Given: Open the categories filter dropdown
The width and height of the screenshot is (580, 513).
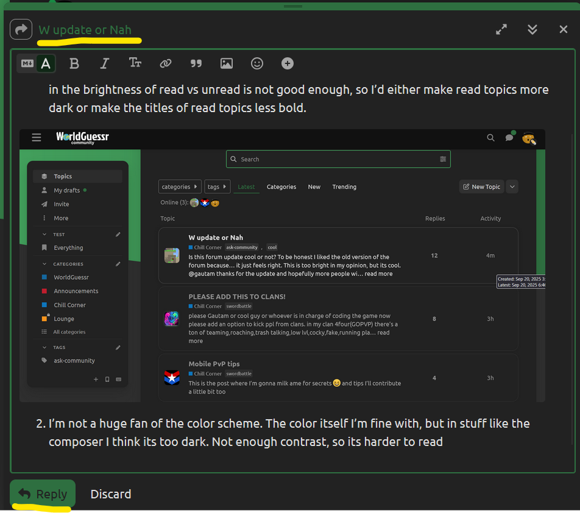Looking at the screenshot, I should (x=180, y=187).
